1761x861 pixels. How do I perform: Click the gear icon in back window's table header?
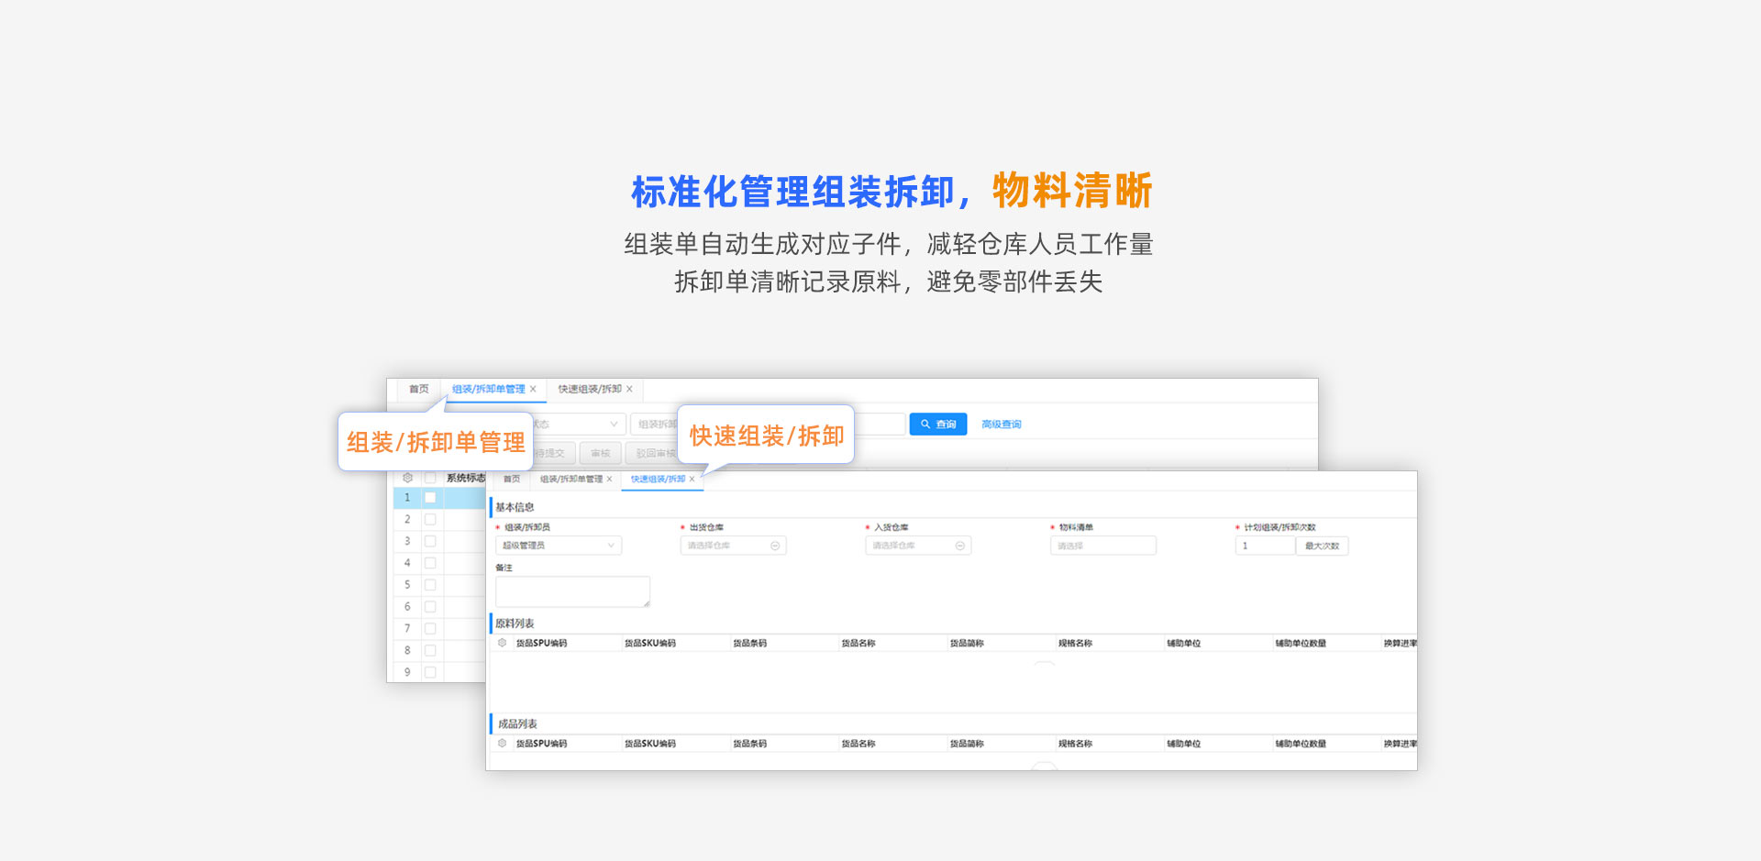coord(407,478)
